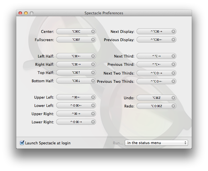The height and width of the screenshot is (171, 208).
Task: Clear the Next Display shortcut
Action: (x=173, y=31)
